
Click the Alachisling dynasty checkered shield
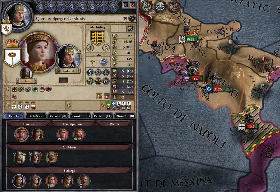tap(98, 37)
